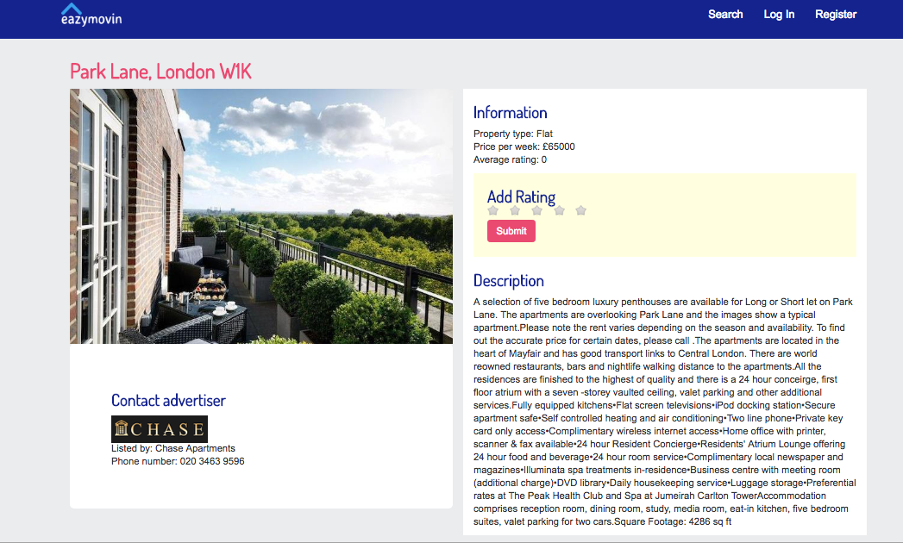Screen dimensions: 903x543
Task: Click the Add Rating heading
Action: coord(521,197)
